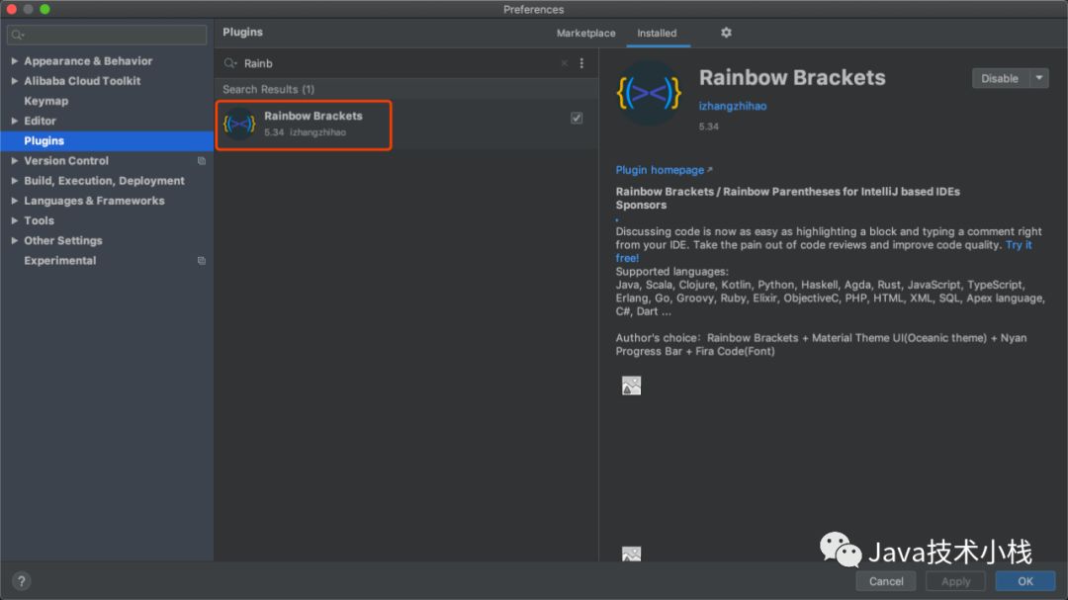Click the izhangzhihao author link
The width and height of the screenshot is (1068, 600).
(733, 106)
